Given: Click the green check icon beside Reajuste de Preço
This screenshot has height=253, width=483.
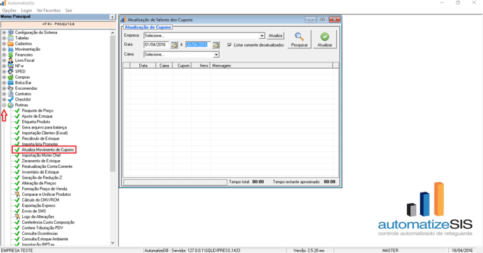Looking at the screenshot, I should [17, 111].
